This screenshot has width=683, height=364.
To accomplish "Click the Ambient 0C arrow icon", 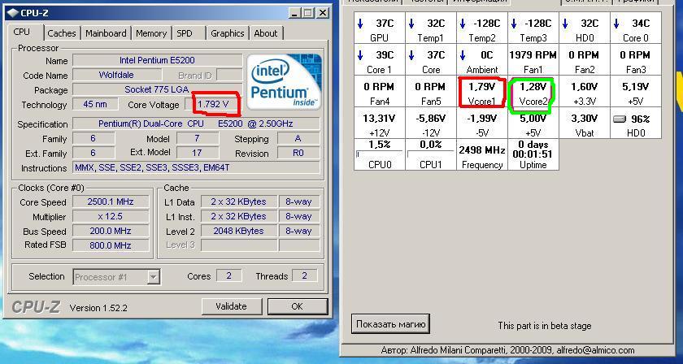I will (463, 55).
